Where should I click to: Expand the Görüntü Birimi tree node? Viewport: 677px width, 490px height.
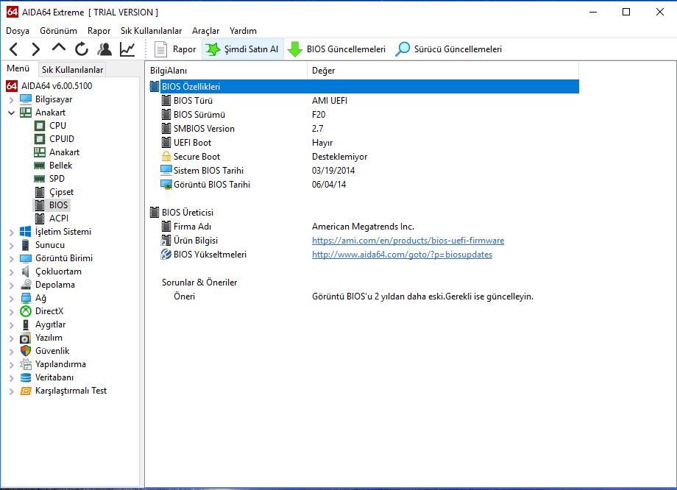click(x=12, y=258)
